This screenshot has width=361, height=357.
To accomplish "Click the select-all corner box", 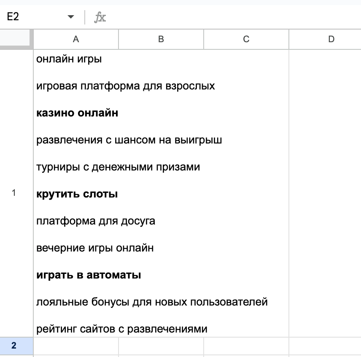I will tap(16, 39).
